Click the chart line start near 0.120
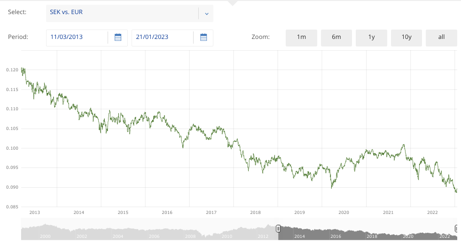 (23, 69)
